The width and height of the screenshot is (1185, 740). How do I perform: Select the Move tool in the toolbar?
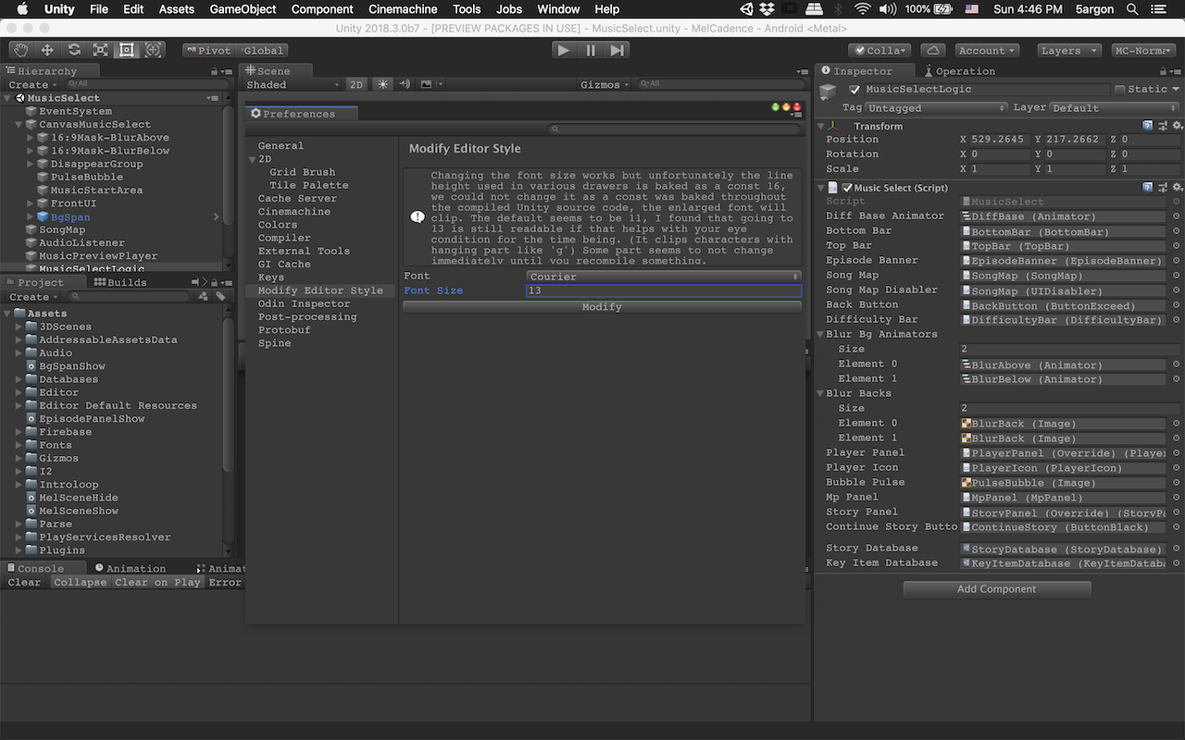pos(47,50)
